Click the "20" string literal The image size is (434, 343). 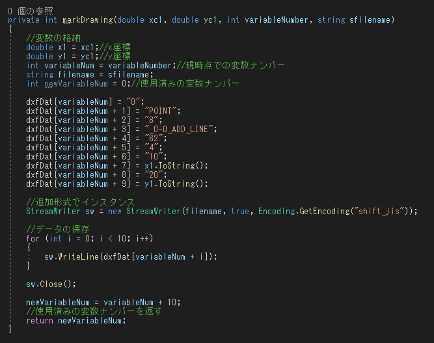(154, 175)
